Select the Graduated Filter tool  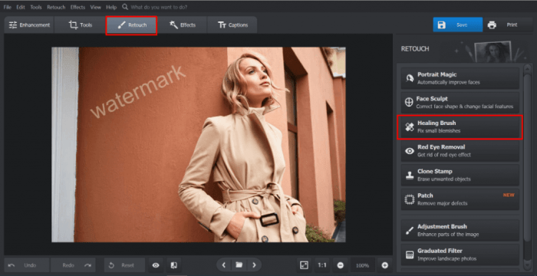tap(460, 255)
